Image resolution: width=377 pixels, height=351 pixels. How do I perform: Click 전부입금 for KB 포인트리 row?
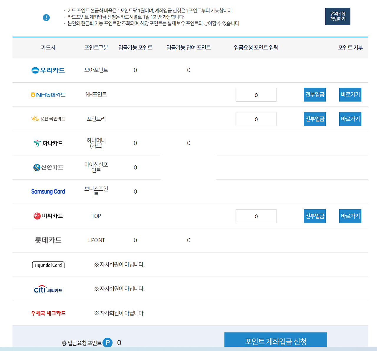pos(315,119)
